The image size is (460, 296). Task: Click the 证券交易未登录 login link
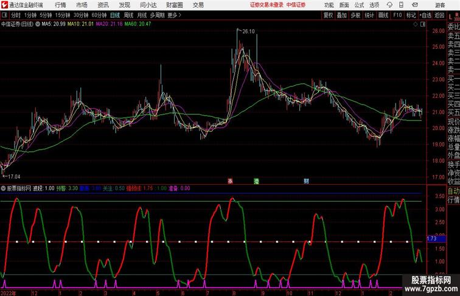coord(267,5)
